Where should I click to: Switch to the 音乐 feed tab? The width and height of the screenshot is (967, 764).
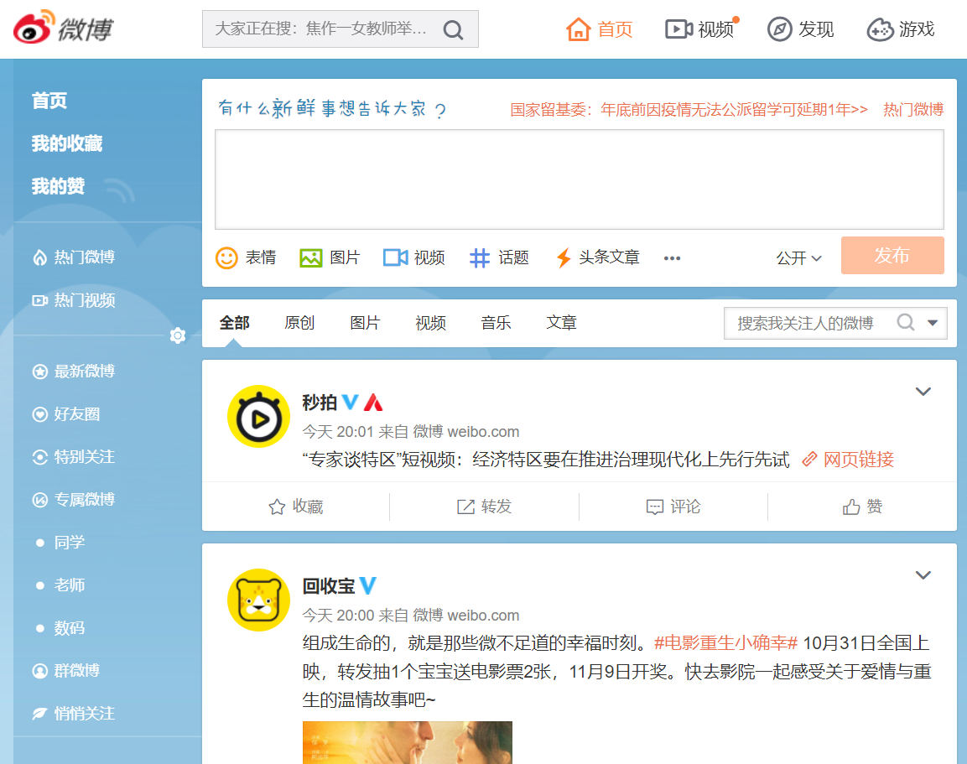(496, 323)
